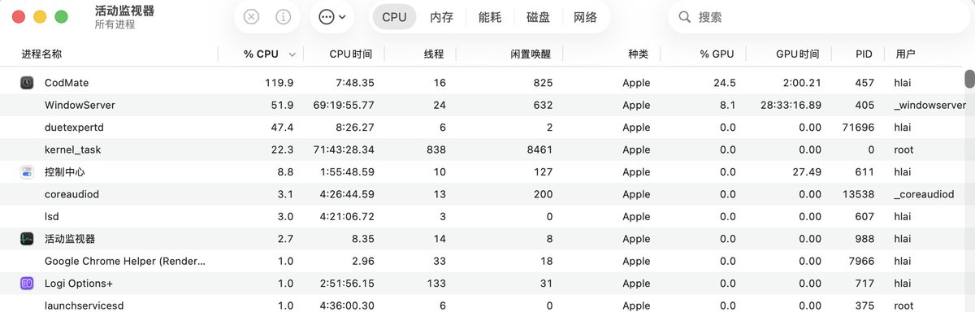Minimize window with yellow button
This screenshot has height=312, width=975.
[x=40, y=17]
